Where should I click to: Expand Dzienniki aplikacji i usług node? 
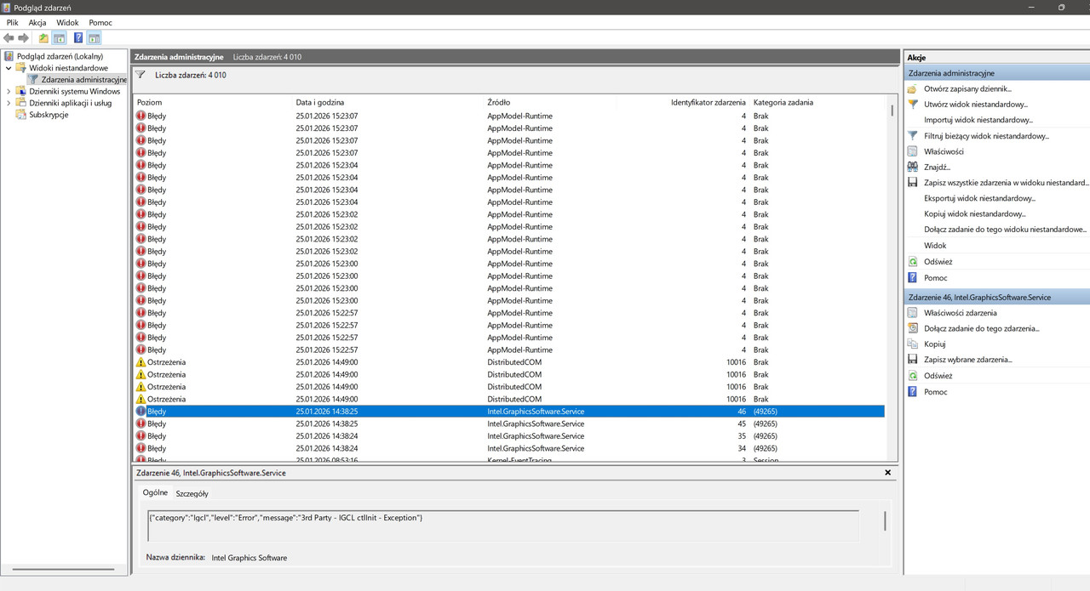click(9, 103)
